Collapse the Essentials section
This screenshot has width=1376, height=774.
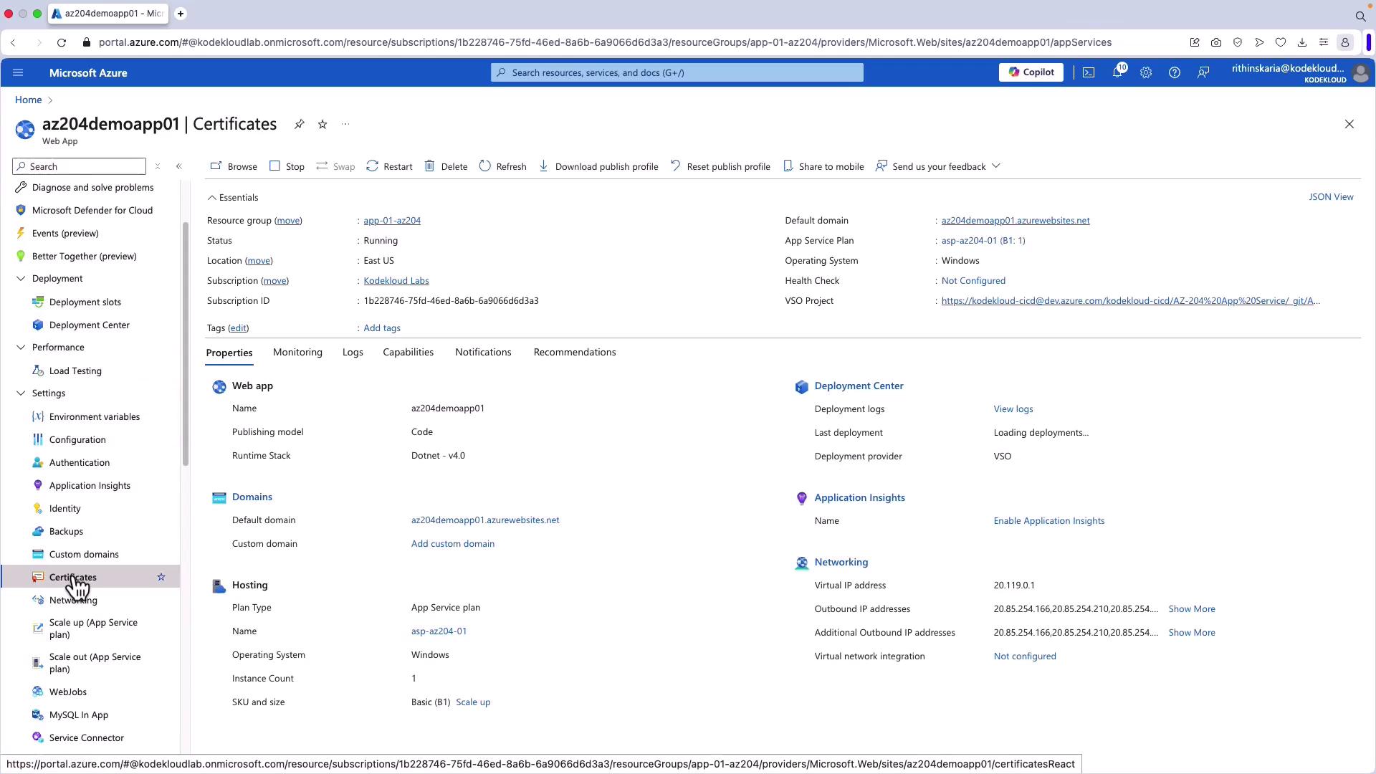tap(212, 198)
